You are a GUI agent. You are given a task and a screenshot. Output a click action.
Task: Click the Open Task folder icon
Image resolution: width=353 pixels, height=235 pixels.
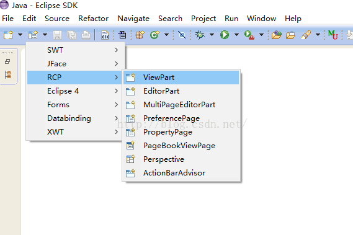pyautogui.click(x=290, y=35)
